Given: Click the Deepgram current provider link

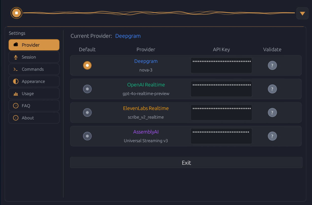Looking at the screenshot, I should click(x=128, y=36).
